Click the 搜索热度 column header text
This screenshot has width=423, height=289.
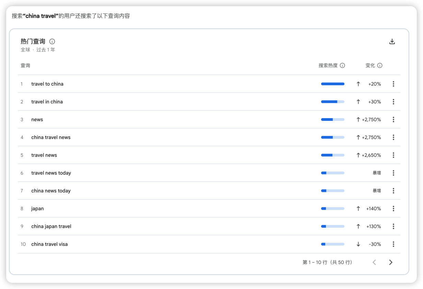[x=328, y=65]
